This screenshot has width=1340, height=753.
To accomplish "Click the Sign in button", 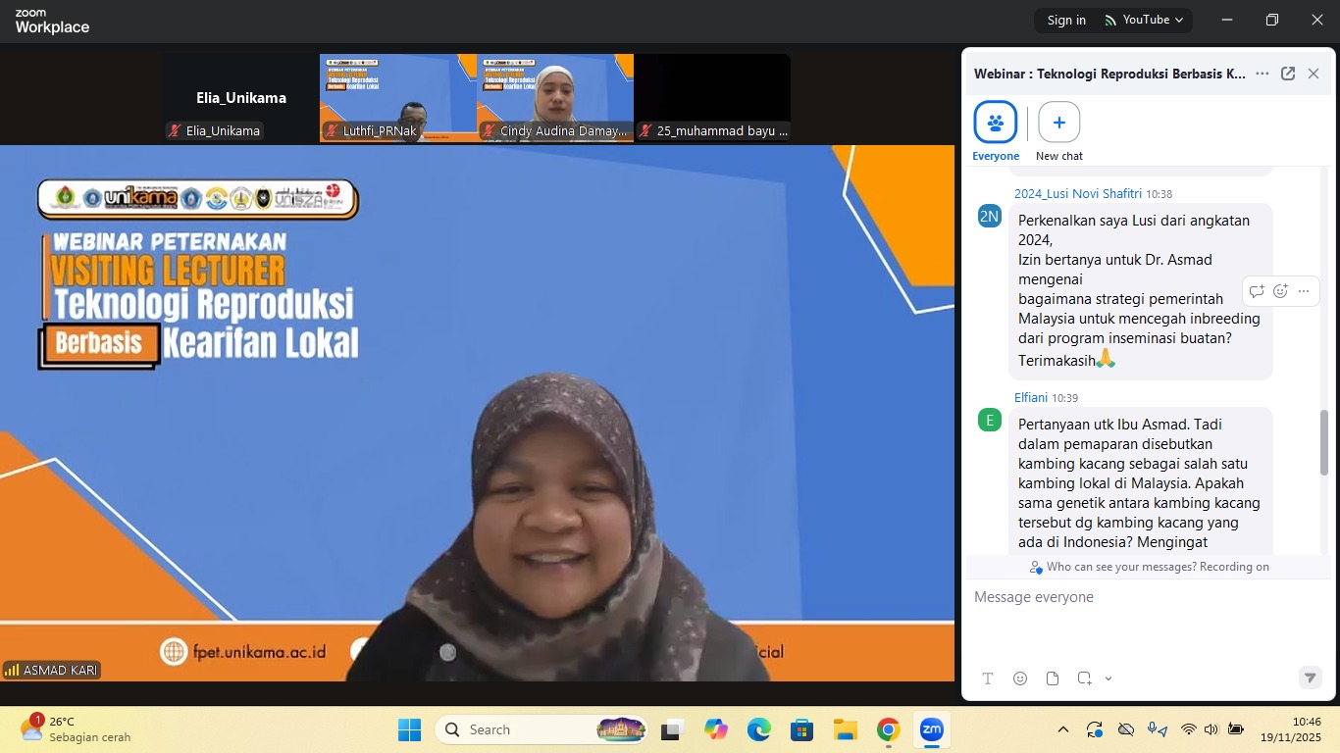I will 1066,20.
